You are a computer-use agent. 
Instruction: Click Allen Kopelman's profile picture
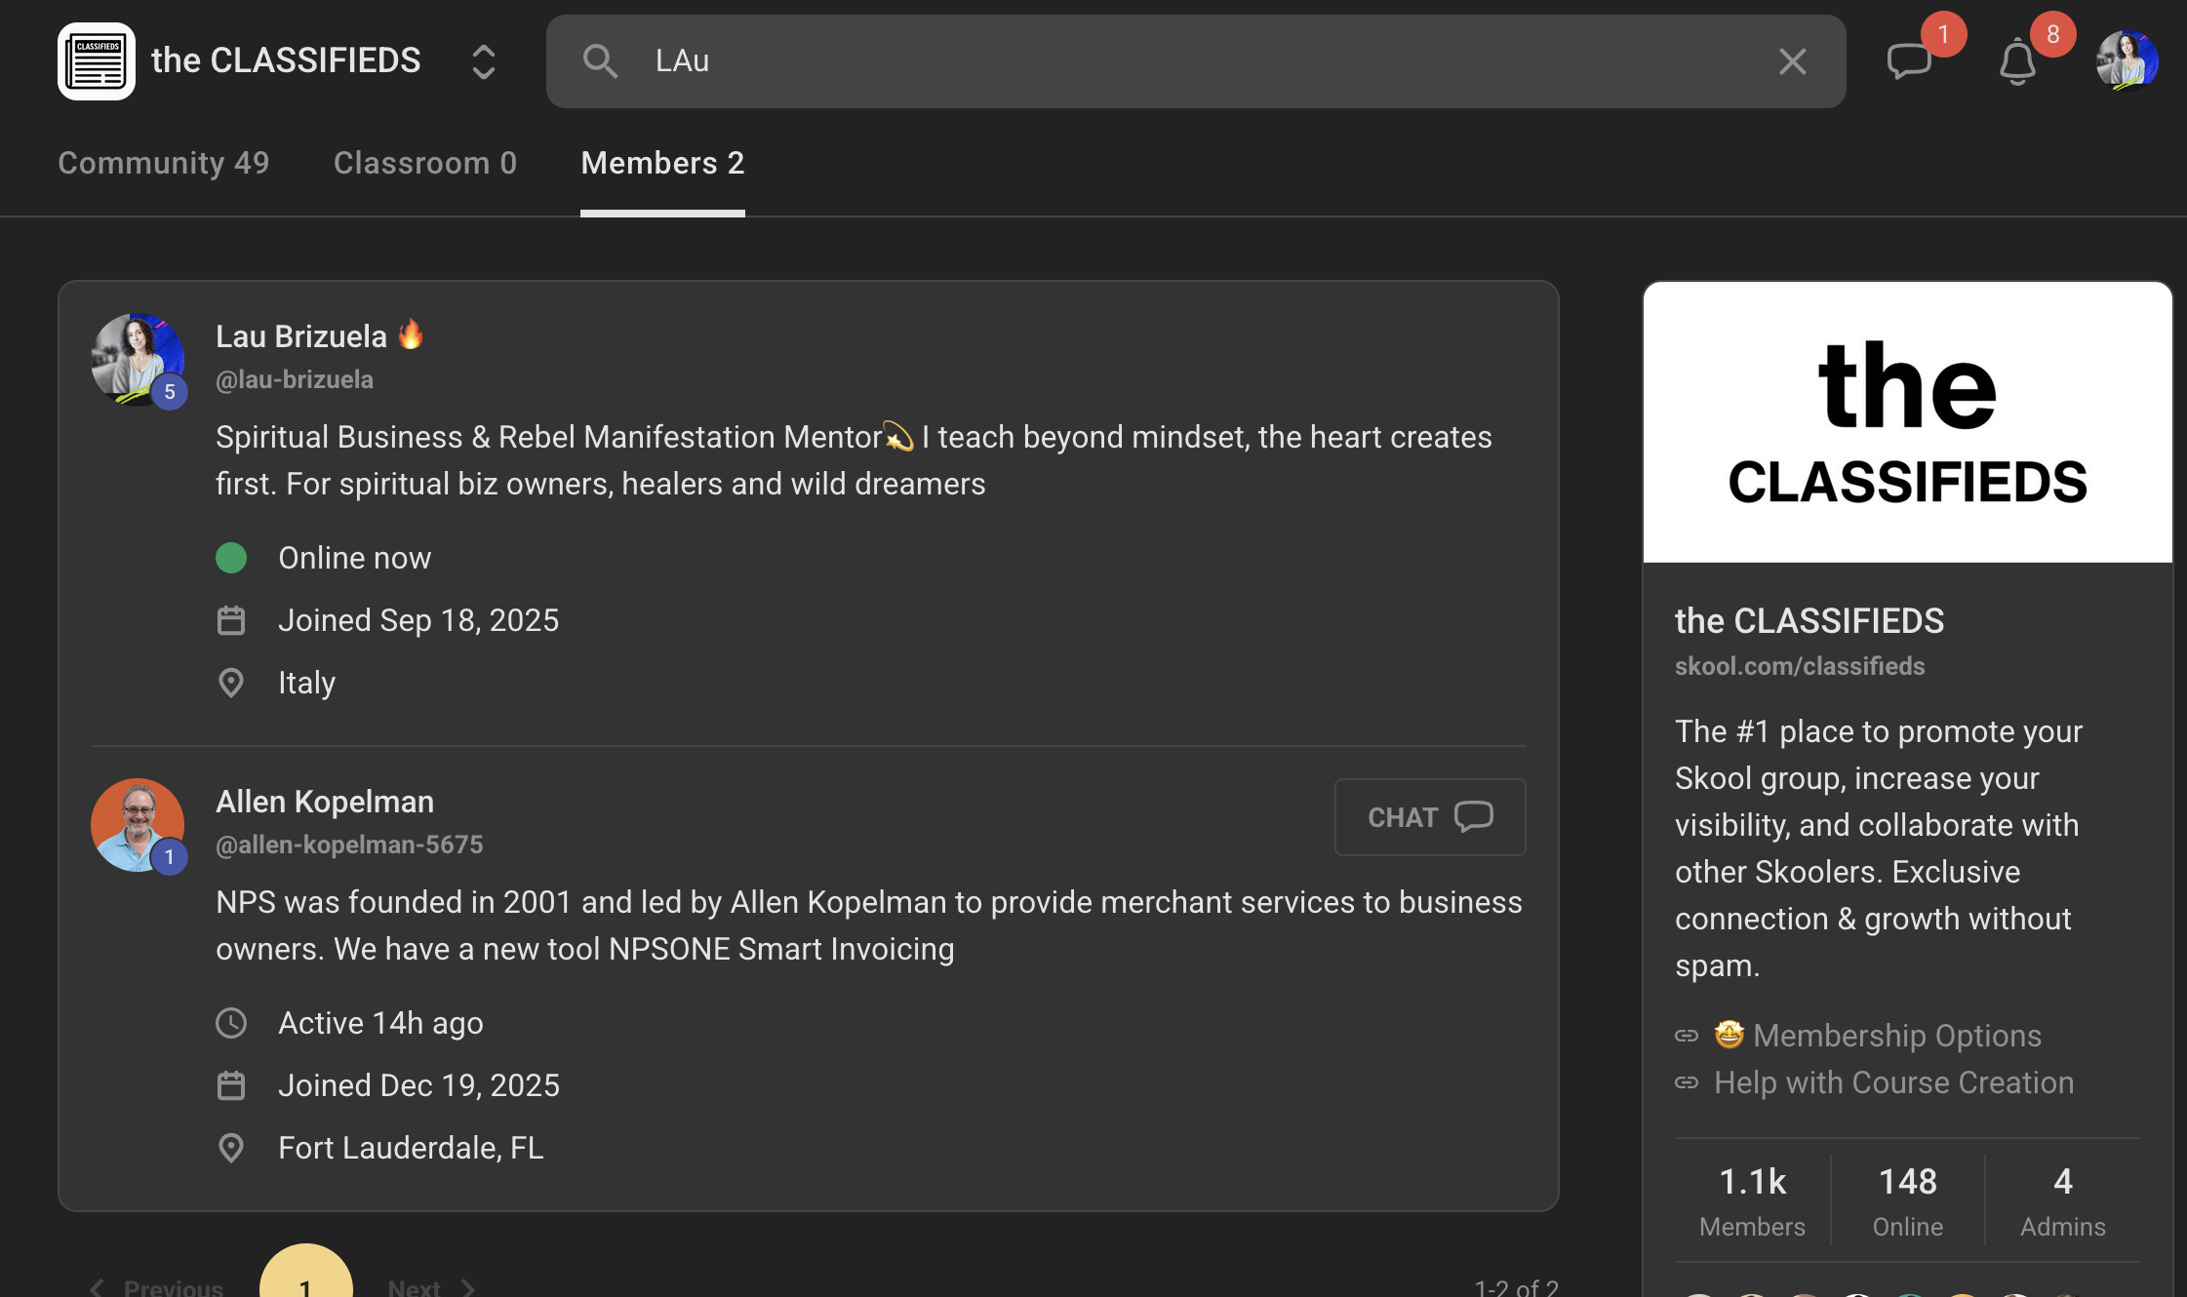coord(138,824)
